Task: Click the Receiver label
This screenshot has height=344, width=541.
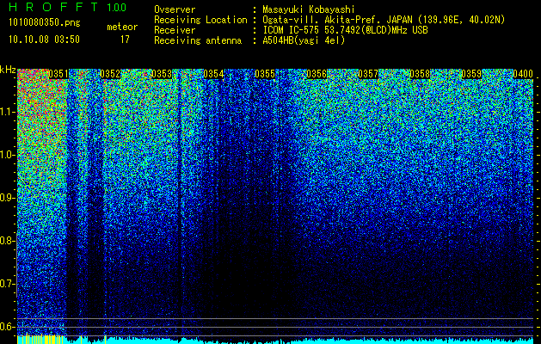Action: pos(175,30)
